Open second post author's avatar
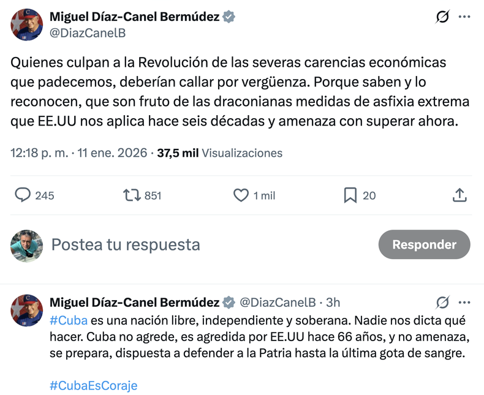The height and width of the screenshot is (395, 484). 26,310
